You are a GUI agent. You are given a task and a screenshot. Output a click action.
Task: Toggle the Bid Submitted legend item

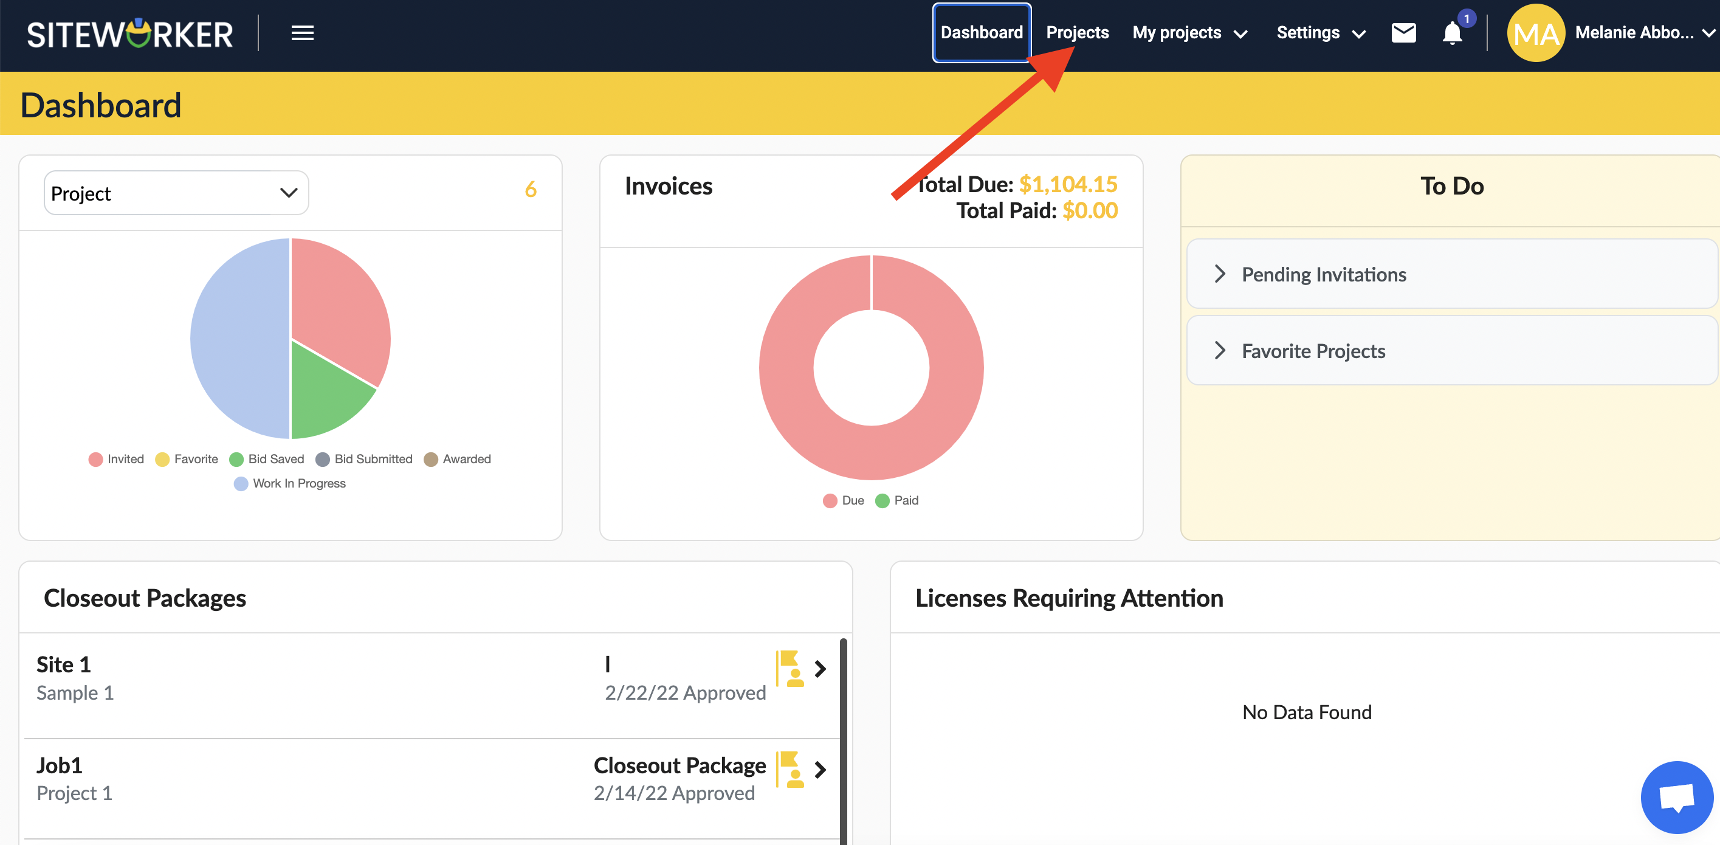click(364, 459)
